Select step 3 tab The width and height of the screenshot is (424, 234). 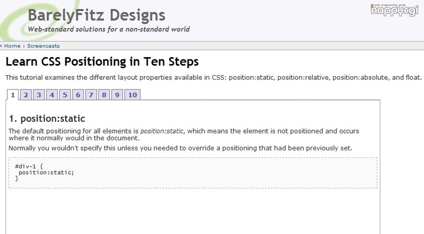(x=39, y=95)
